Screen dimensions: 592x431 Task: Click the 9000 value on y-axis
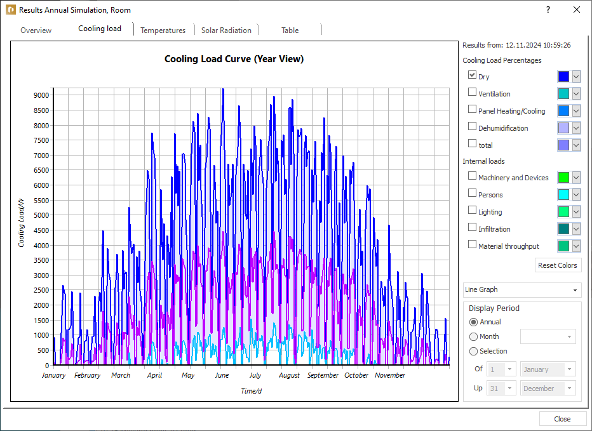(41, 95)
